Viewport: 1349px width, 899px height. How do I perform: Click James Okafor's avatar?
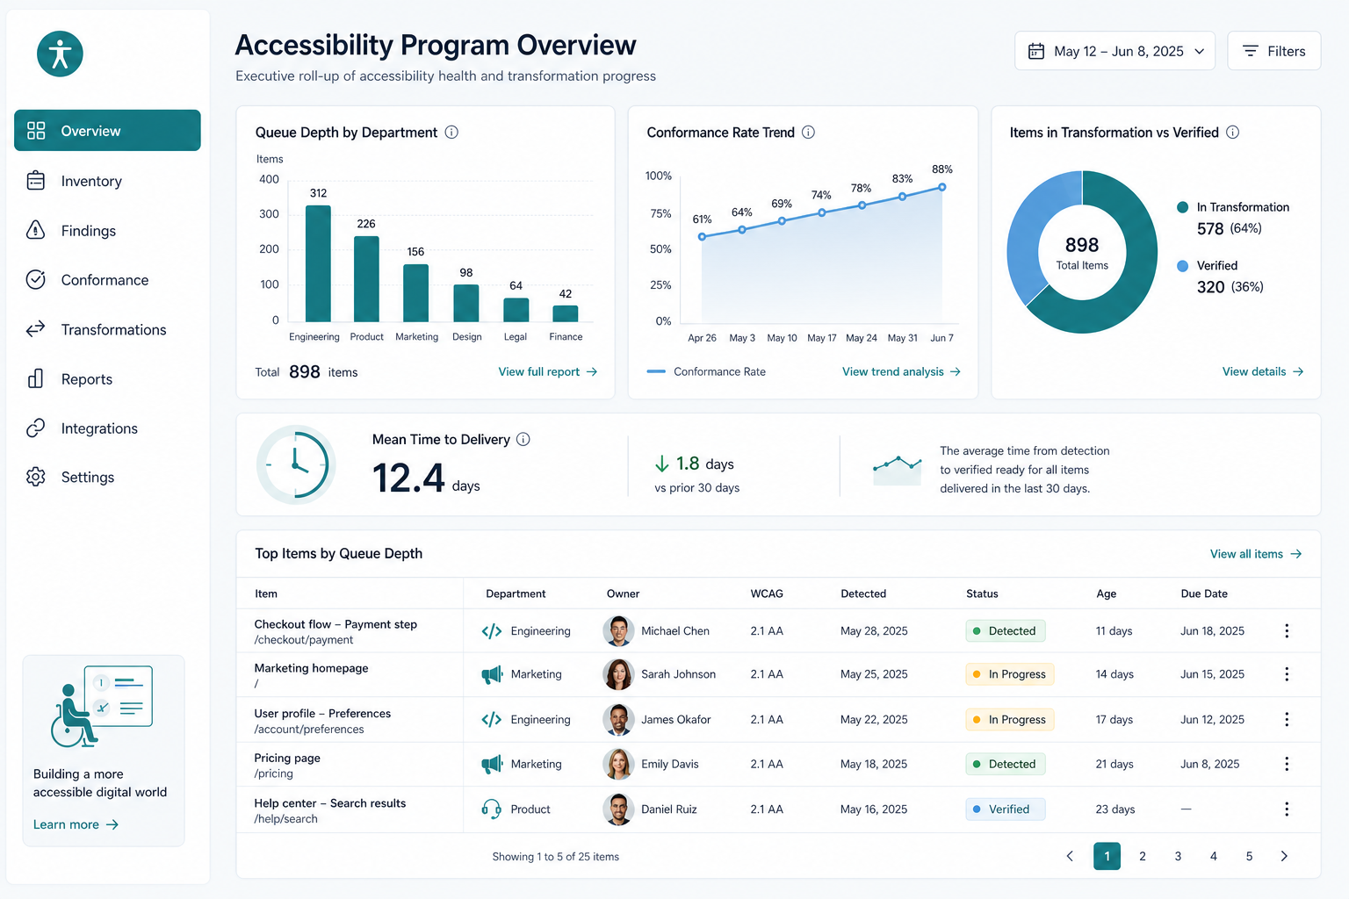[x=618, y=720]
